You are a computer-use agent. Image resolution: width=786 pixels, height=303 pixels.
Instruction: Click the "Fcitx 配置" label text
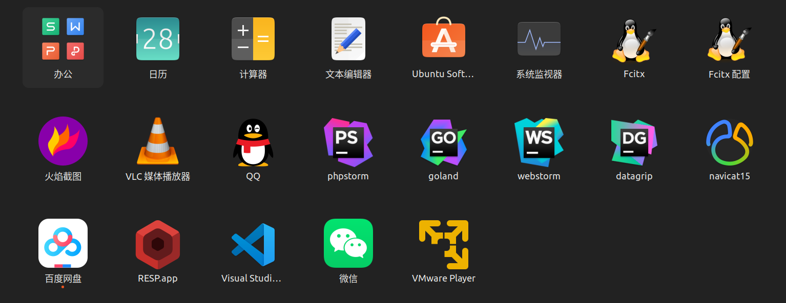[x=730, y=74]
